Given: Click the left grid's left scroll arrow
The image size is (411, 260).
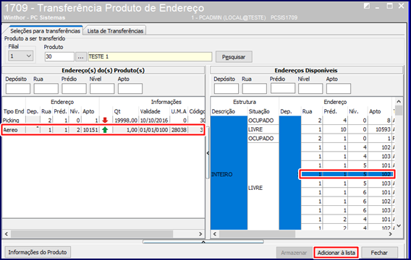Looking at the screenshot, I should pos(7,234).
